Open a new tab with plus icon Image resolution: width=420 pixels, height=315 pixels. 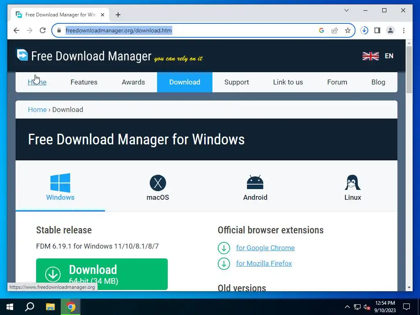click(x=118, y=15)
